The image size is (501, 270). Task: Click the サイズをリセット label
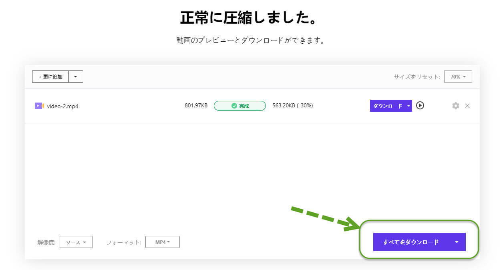point(416,77)
